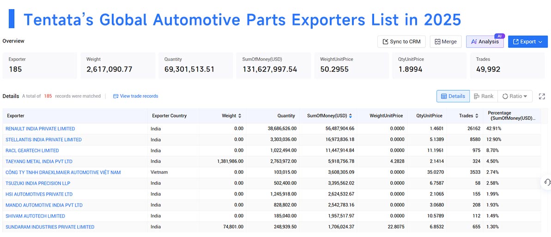Open the Export dropdown

(528, 41)
